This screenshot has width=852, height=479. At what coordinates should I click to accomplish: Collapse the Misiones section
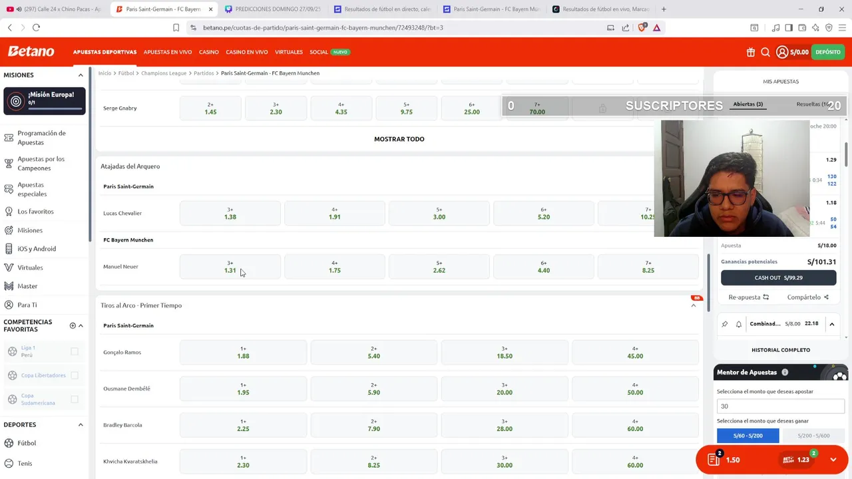[x=81, y=75]
